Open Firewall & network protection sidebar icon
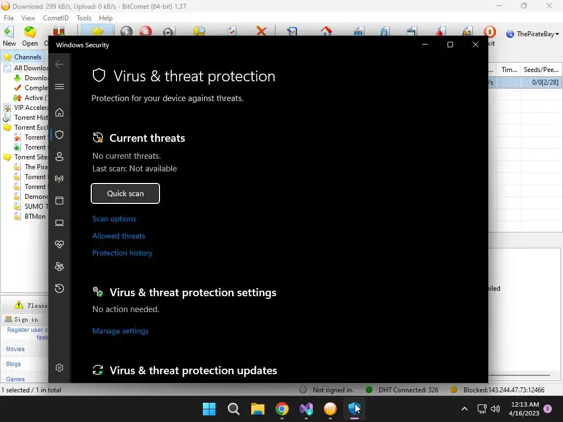The image size is (563, 422). tap(59, 179)
